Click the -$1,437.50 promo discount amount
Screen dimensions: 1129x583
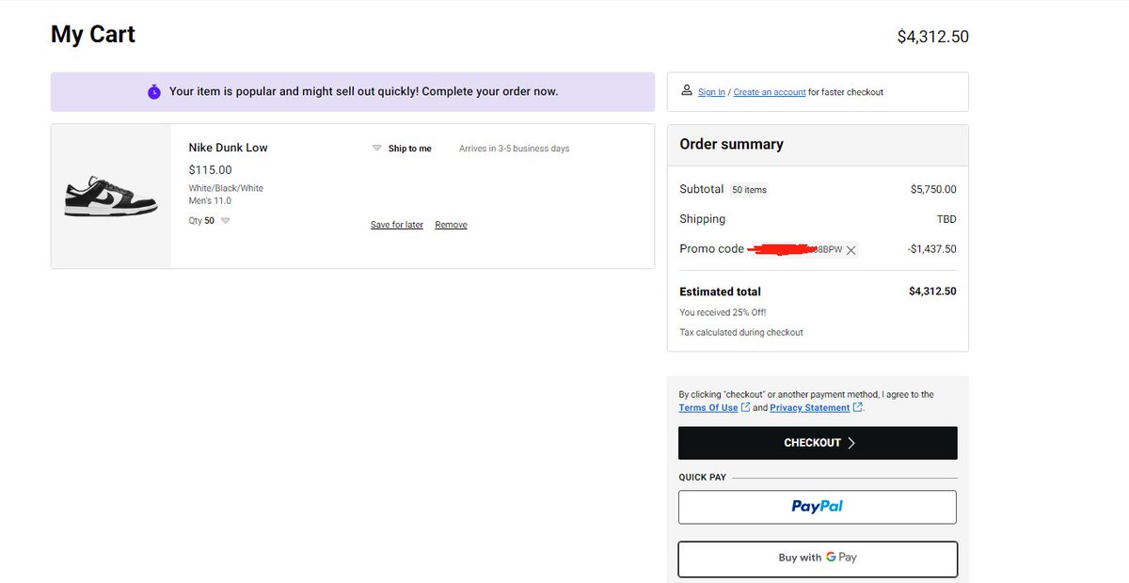(x=931, y=249)
